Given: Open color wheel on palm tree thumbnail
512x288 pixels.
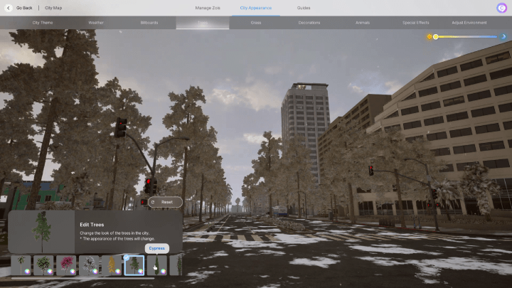Looking at the screenshot, I should pos(27,271).
